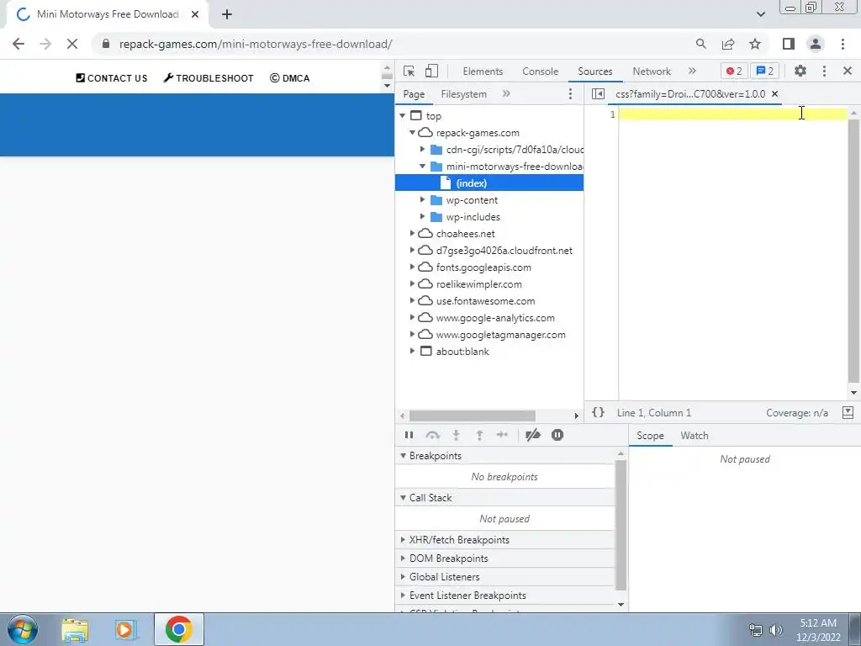Switch to the Console tab
The image size is (861, 646).
click(x=541, y=71)
